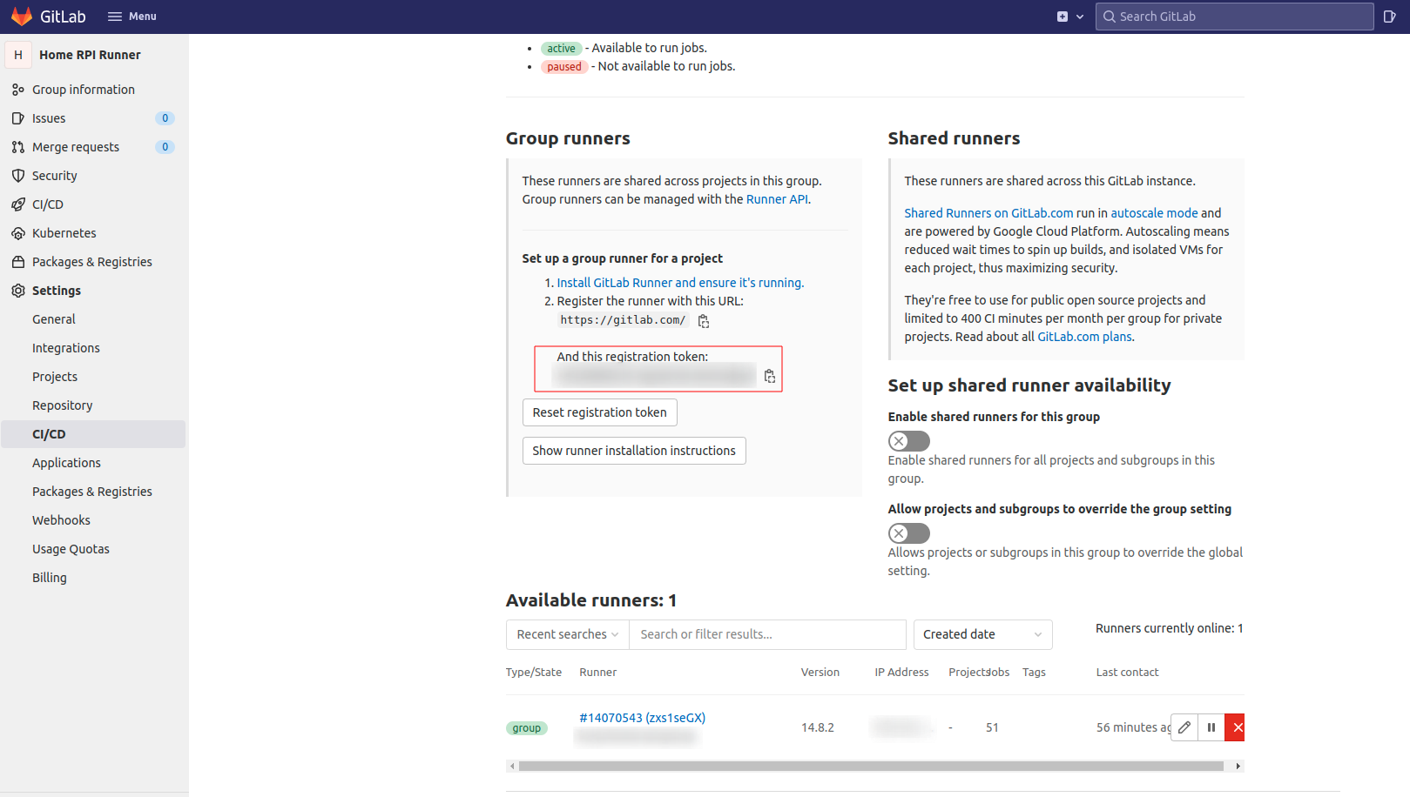Open Group information in sidebar

coord(84,90)
